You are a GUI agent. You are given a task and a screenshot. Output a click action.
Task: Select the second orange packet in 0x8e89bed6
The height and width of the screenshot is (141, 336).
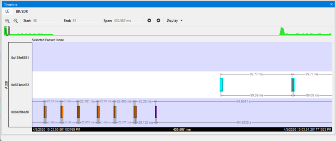click(62, 112)
